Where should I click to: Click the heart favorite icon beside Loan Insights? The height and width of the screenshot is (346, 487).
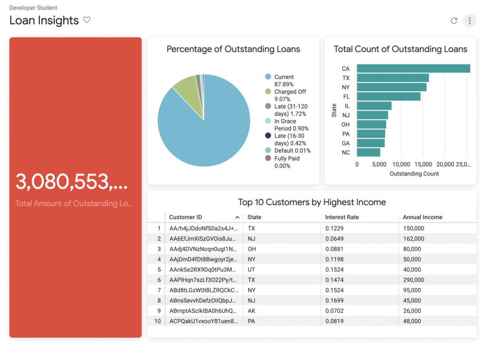coord(87,20)
